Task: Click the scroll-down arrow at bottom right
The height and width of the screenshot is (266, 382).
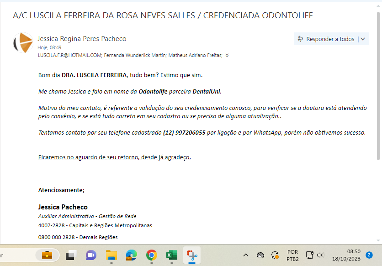Action: [378, 240]
